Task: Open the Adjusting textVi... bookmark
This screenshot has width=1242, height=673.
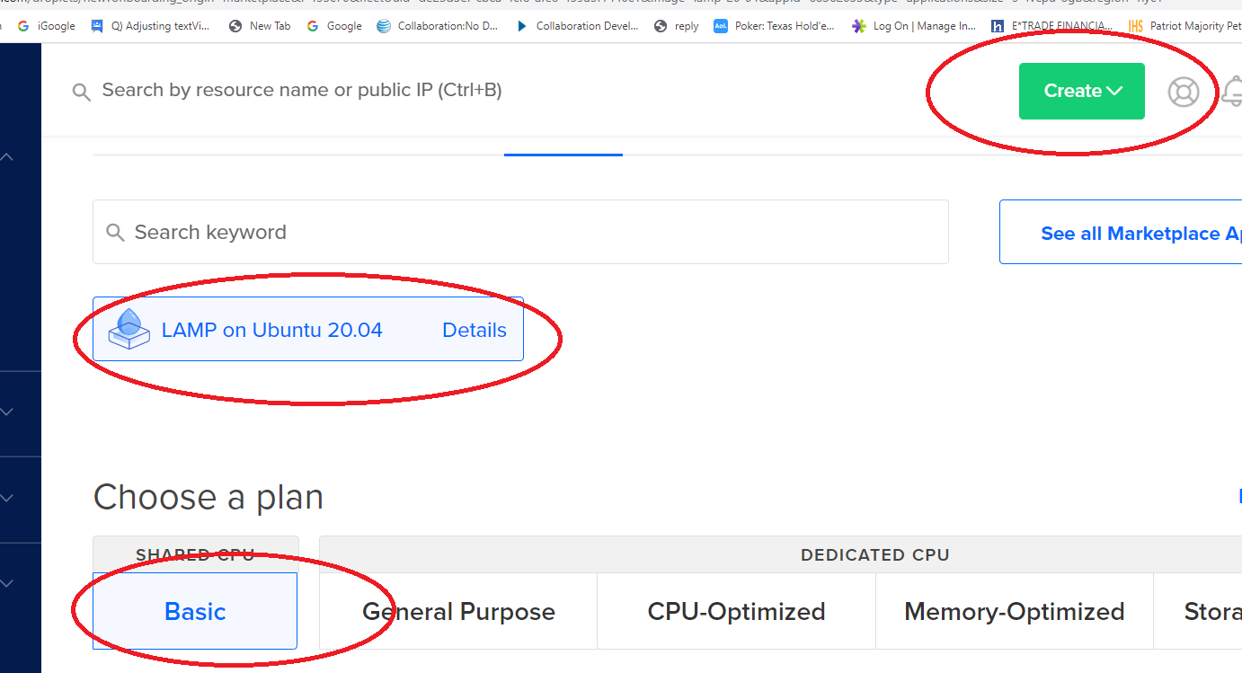Action: pyautogui.click(x=151, y=26)
